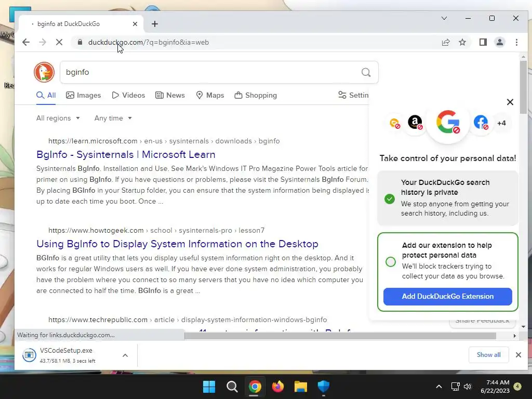Open a new tab with the plus button
Image resolution: width=532 pixels, height=399 pixels.
tap(155, 24)
